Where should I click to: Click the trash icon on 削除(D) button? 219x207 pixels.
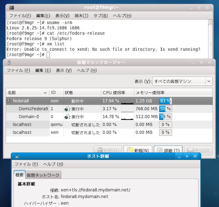coord(100,150)
